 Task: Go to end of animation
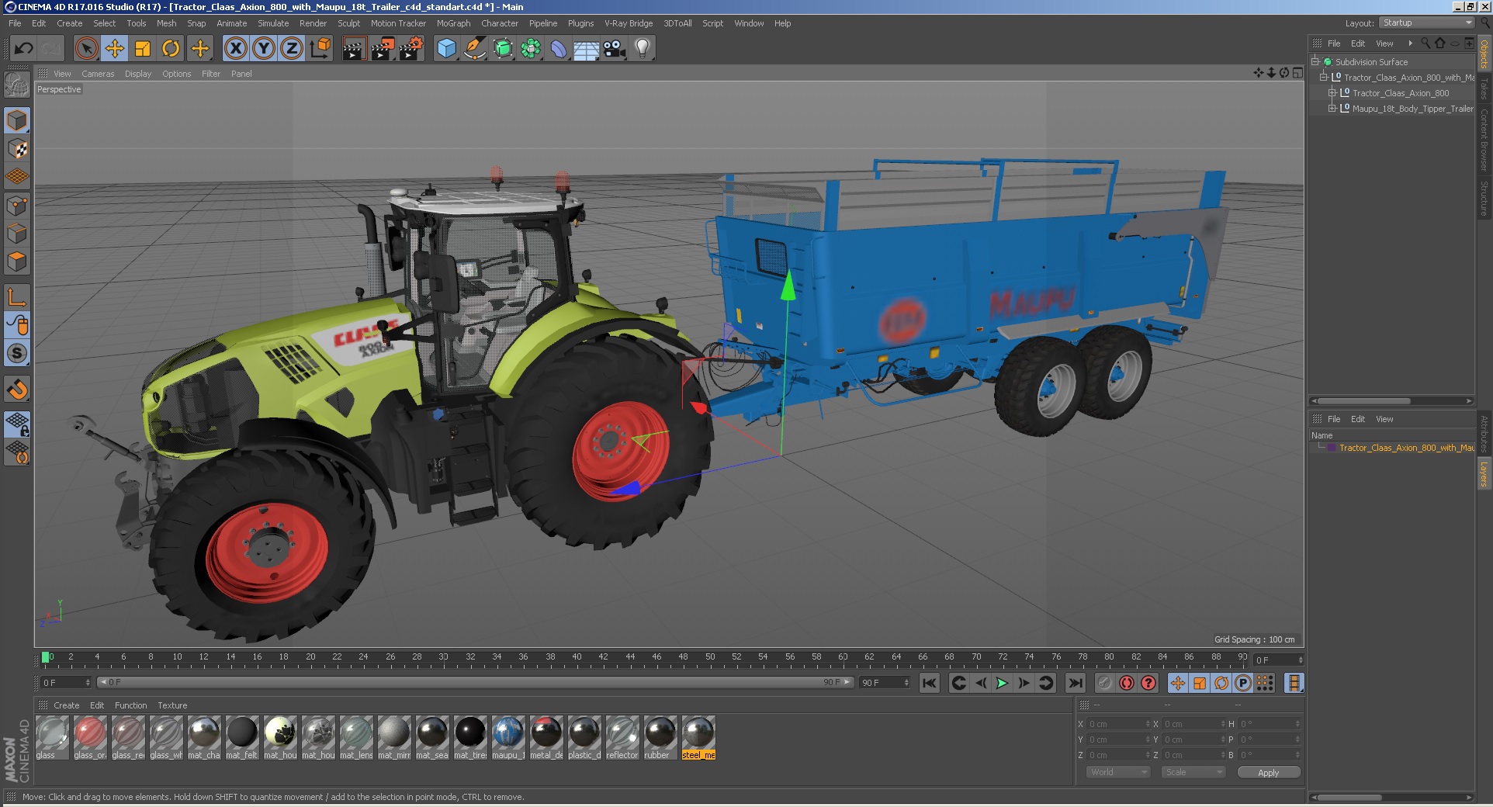pyautogui.click(x=1075, y=683)
